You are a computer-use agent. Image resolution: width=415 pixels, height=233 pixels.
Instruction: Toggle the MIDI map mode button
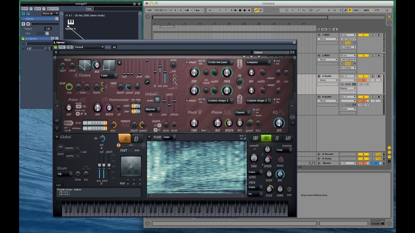point(366,10)
